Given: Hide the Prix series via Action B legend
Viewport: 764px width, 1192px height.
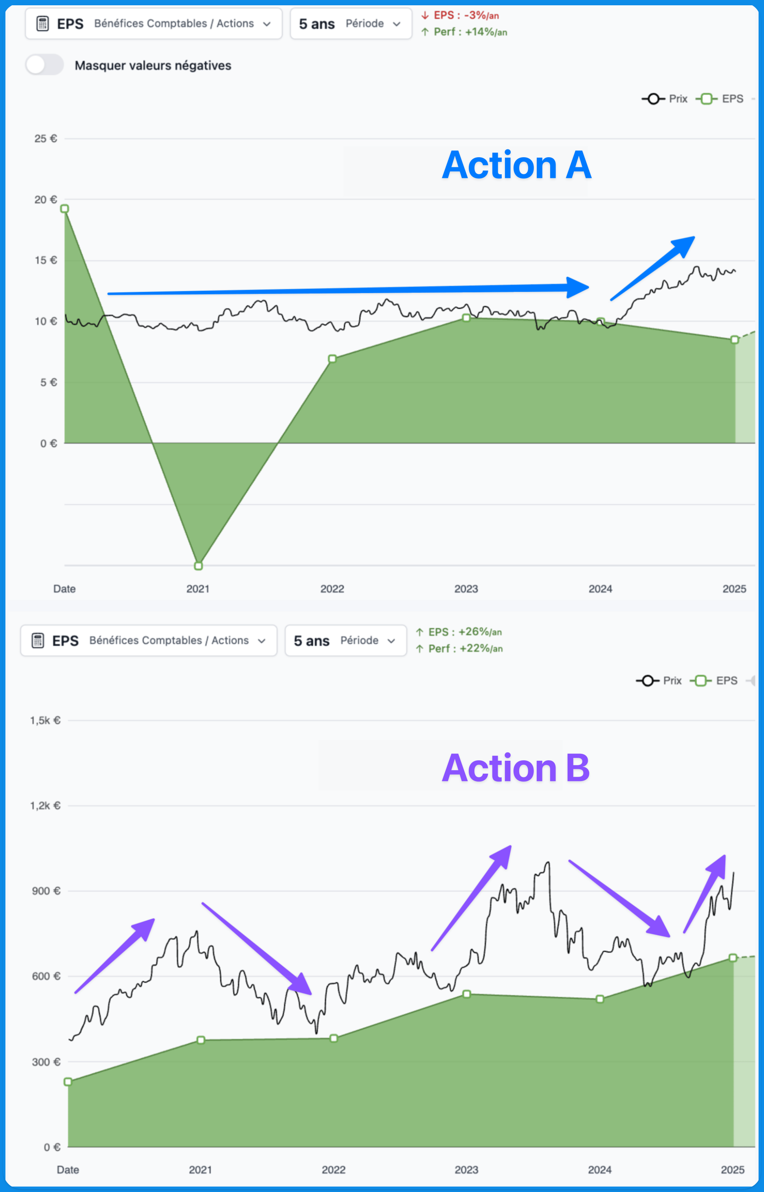Looking at the screenshot, I should (672, 681).
